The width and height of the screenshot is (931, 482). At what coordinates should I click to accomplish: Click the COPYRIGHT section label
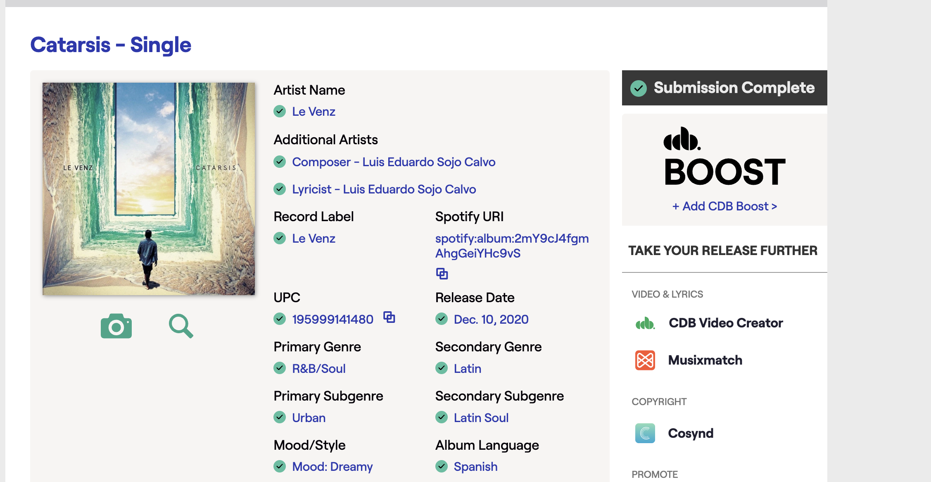659,402
